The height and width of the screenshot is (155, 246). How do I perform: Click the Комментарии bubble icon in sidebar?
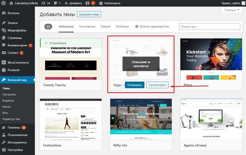(x=4, y=45)
